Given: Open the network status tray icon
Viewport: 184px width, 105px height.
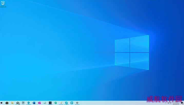Looking at the screenshot, I should [x=168, y=103].
